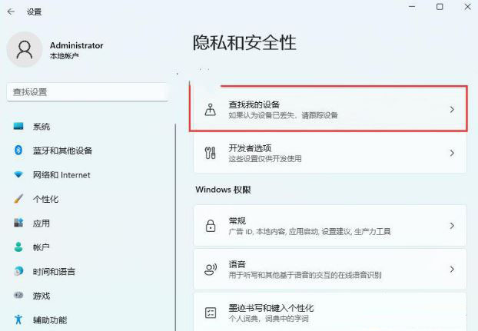Open the 查找我的设备 entry title
The image size is (478, 331).
[x=254, y=104]
